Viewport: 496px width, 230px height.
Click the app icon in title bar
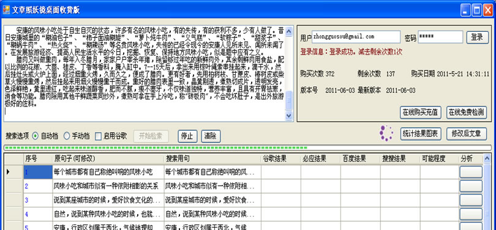coord(6,10)
